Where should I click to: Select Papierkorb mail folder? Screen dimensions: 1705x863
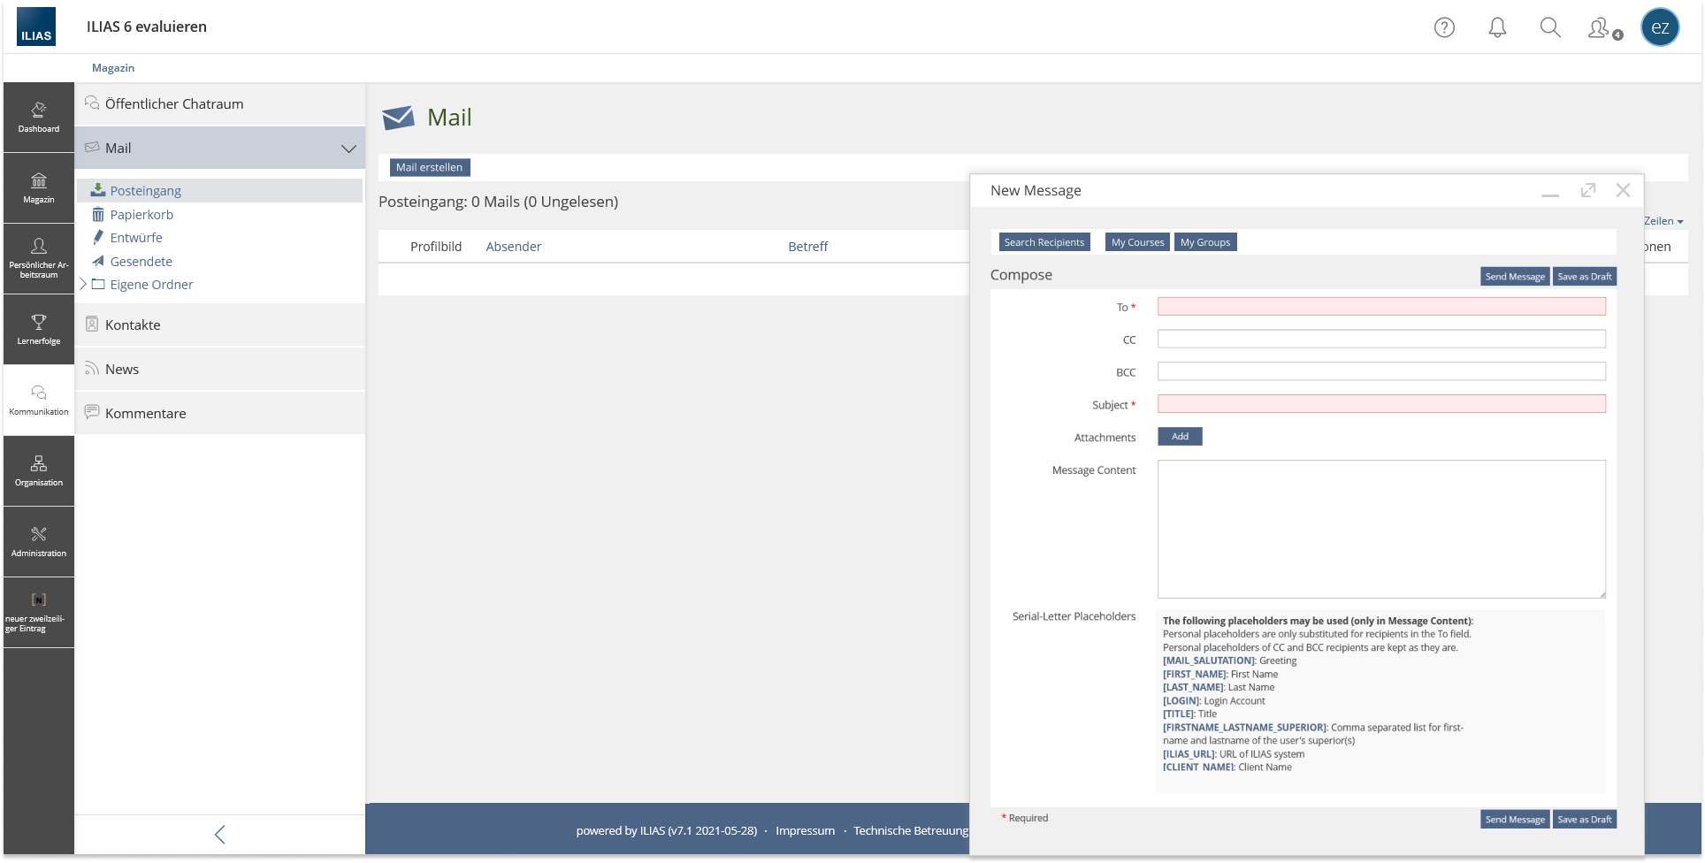click(141, 215)
